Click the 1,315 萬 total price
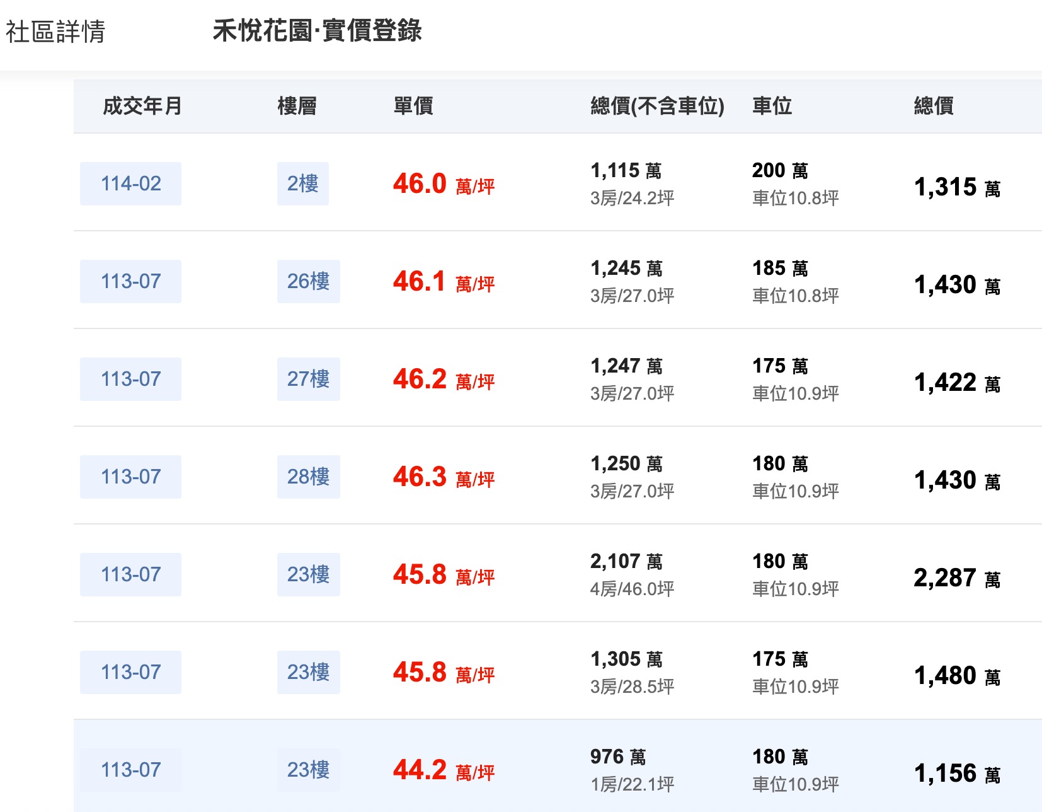The height and width of the screenshot is (812, 1042). tap(957, 187)
